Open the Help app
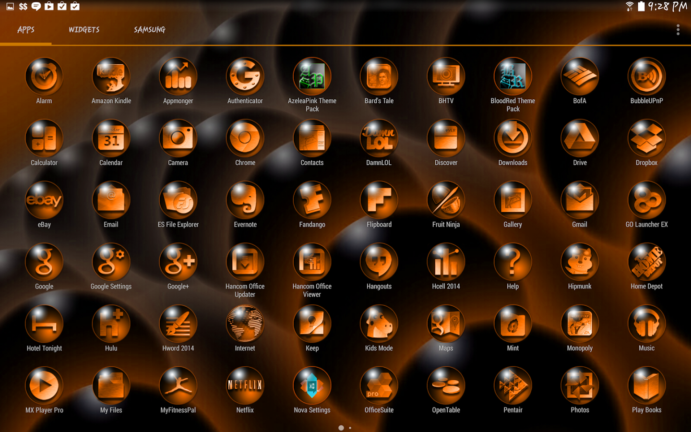Image resolution: width=691 pixels, height=432 pixels. tap(513, 262)
